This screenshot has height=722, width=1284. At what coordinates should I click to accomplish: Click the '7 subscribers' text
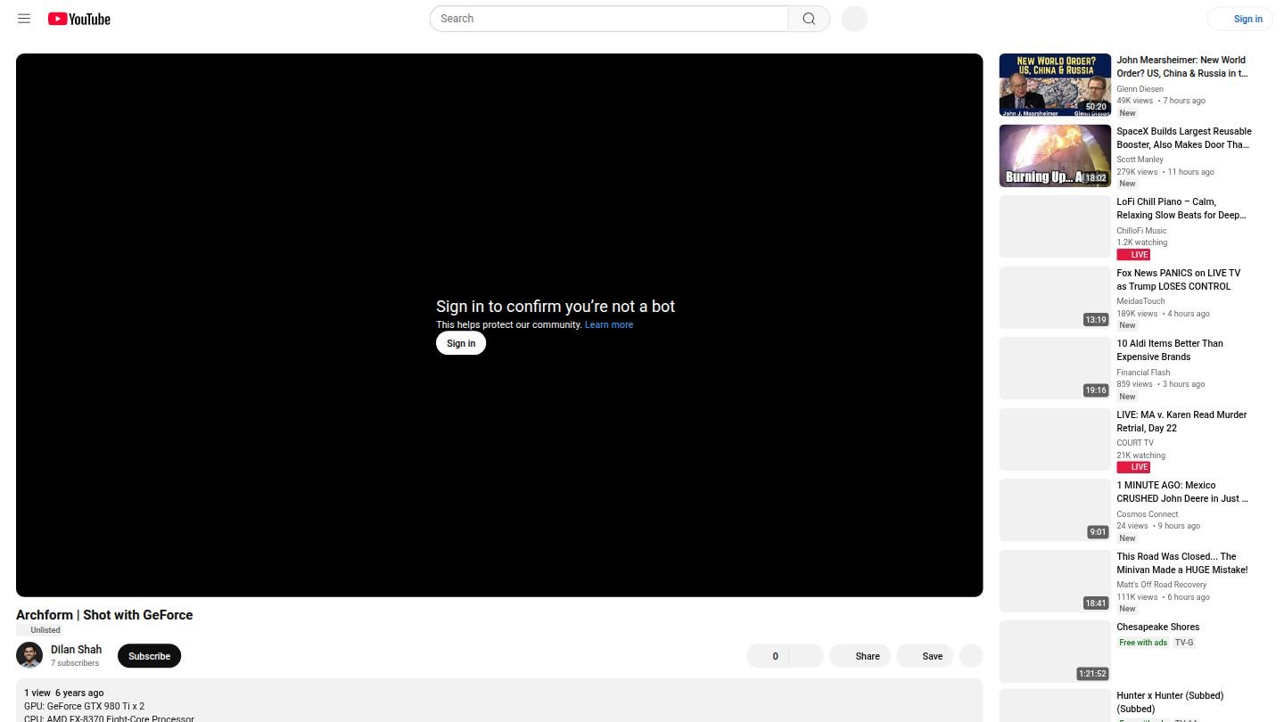tap(75, 663)
